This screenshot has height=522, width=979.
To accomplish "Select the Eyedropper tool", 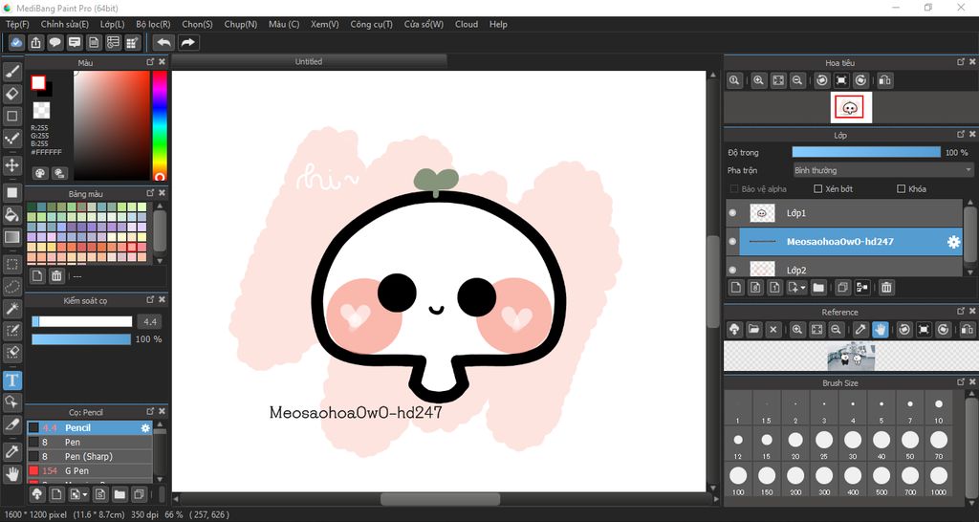I will 11,451.
